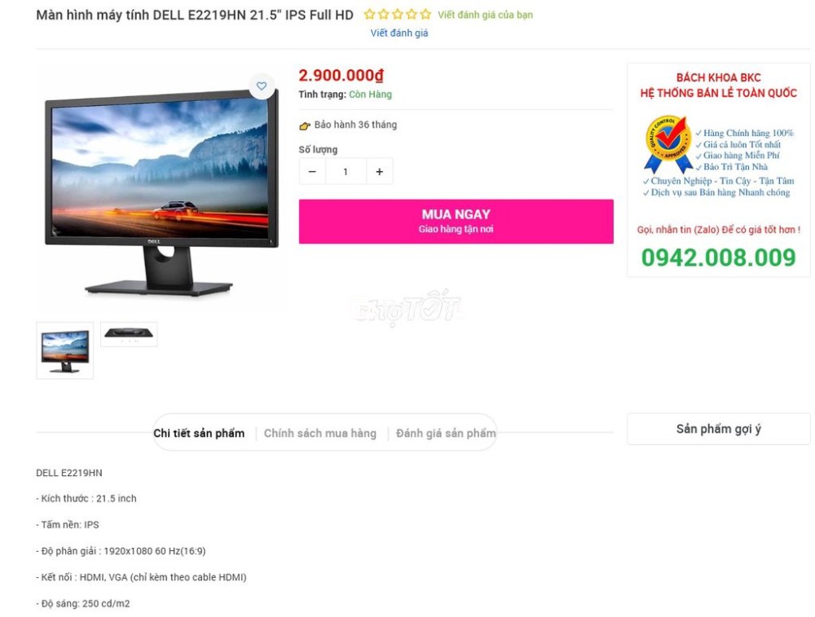Click phone number 0942.008.009
Image resolution: width=815 pixels, height=617 pixels.
coord(718,258)
